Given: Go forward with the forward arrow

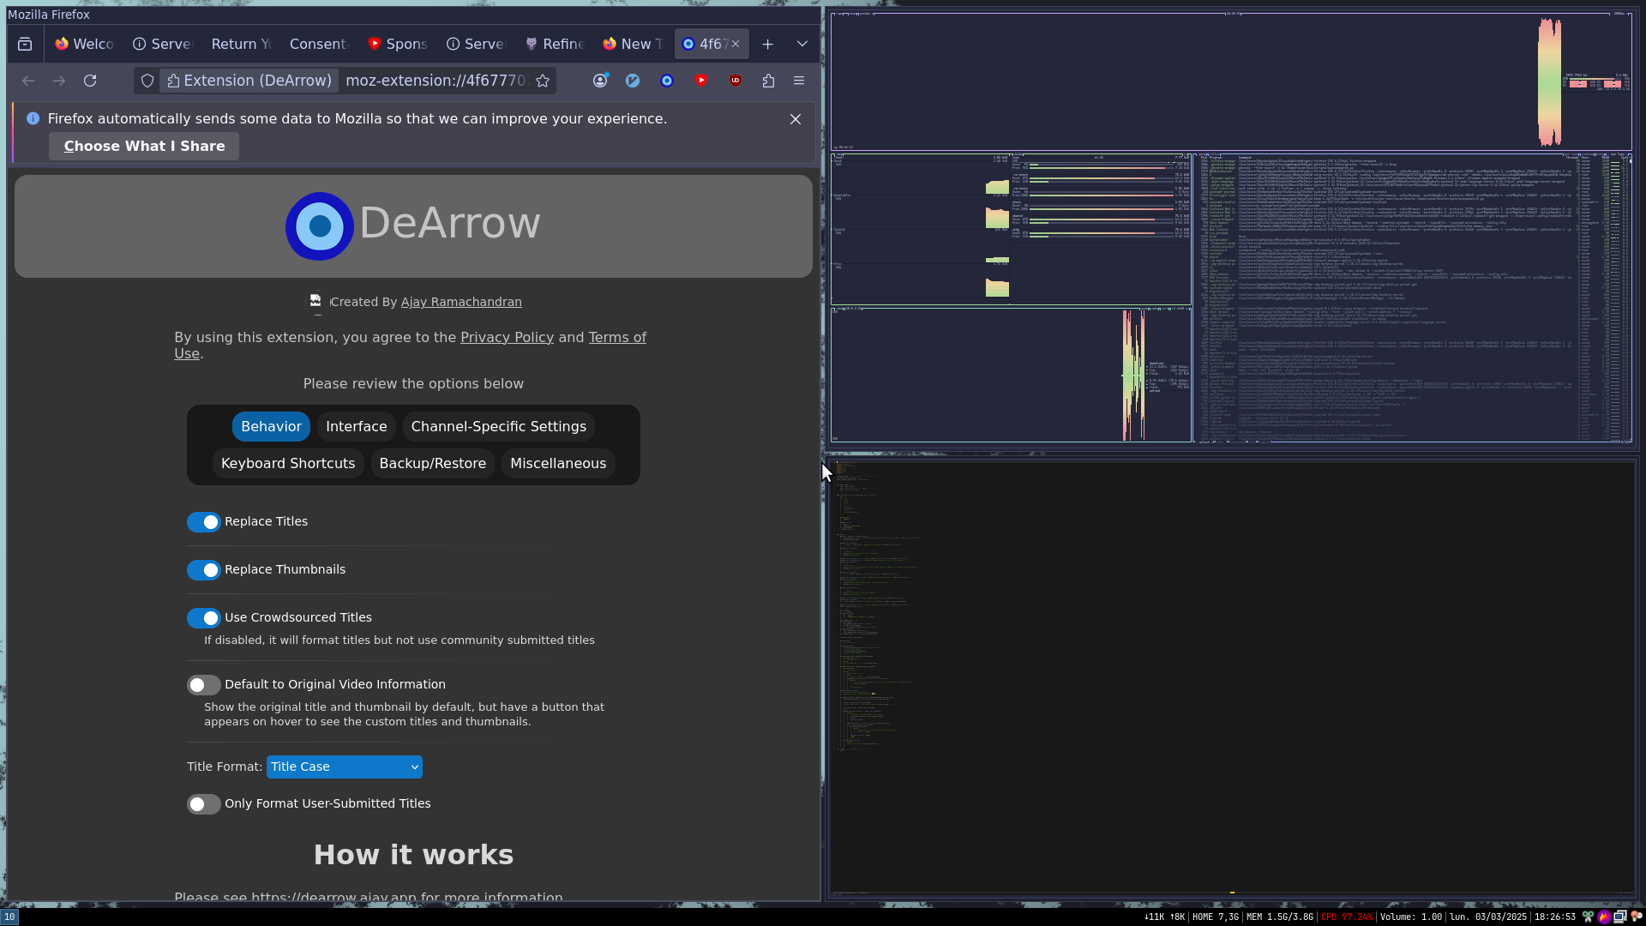Looking at the screenshot, I should coord(59,81).
